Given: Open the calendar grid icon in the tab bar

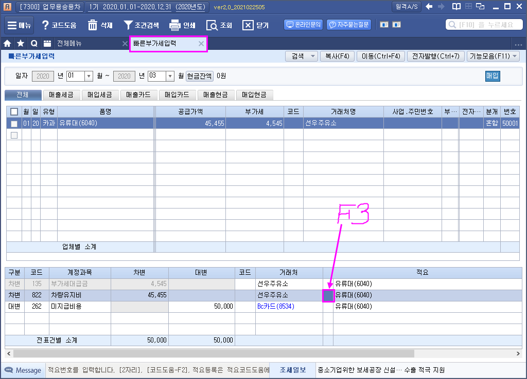Looking at the screenshot, I should click(47, 43).
